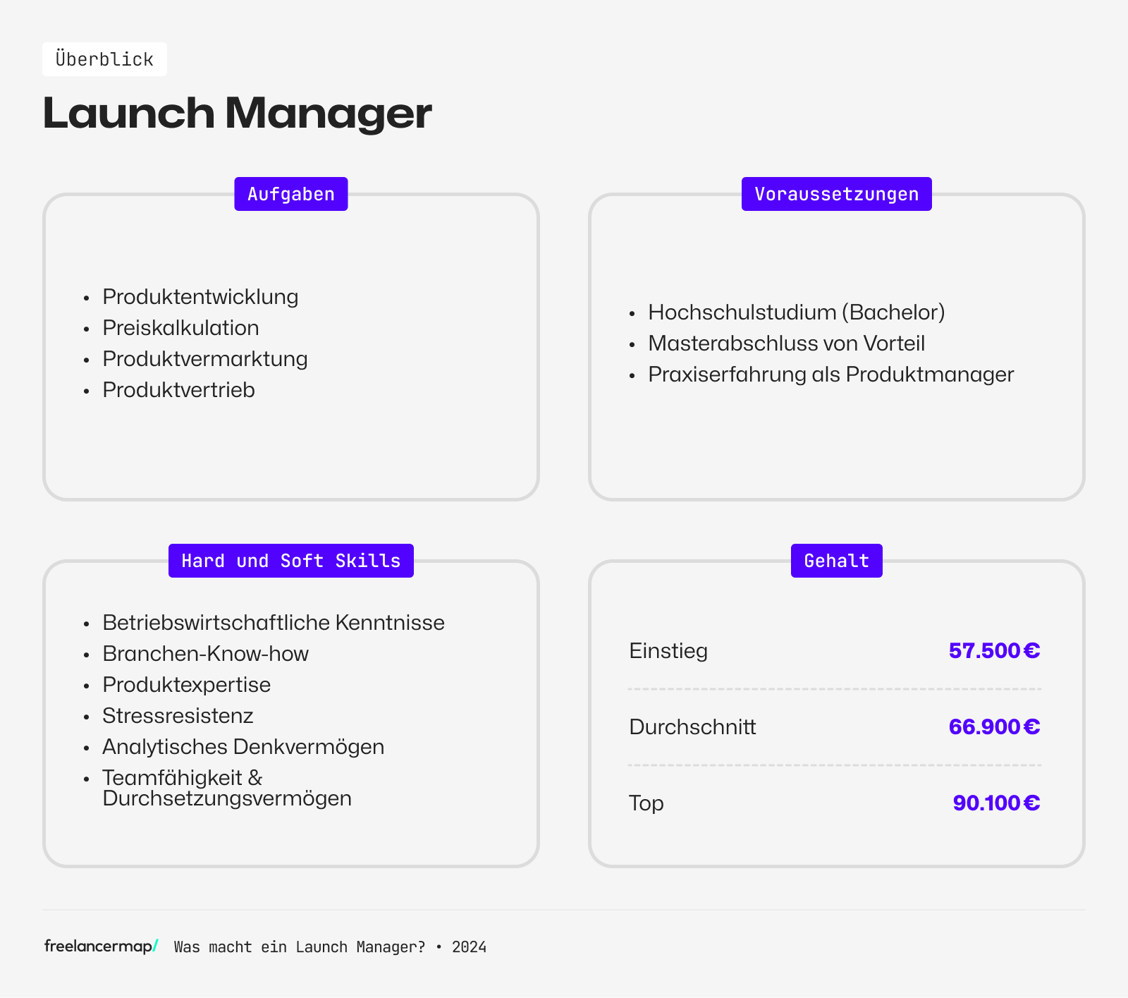The image size is (1128, 998).
Task: Select the Launch Manager title
Action: (x=238, y=113)
